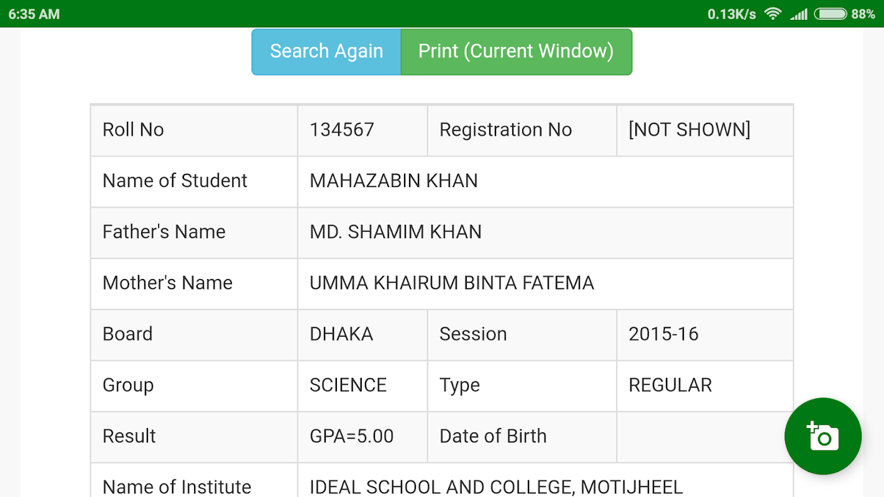Select the roll number 134567
The width and height of the screenshot is (884, 497).
[x=342, y=130]
